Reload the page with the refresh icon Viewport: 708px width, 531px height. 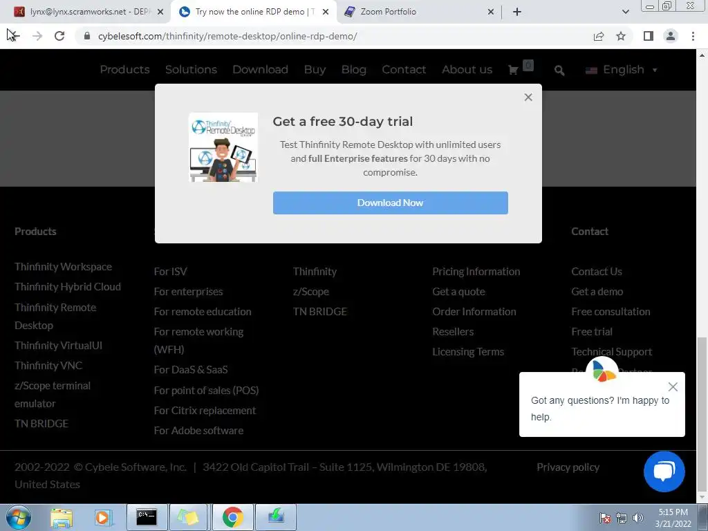coord(59,36)
